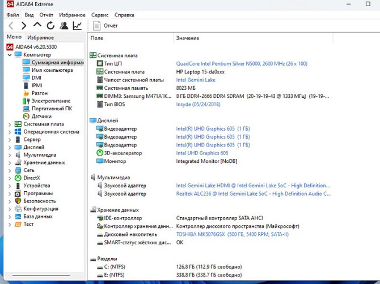Open the Справка menu

124,15
